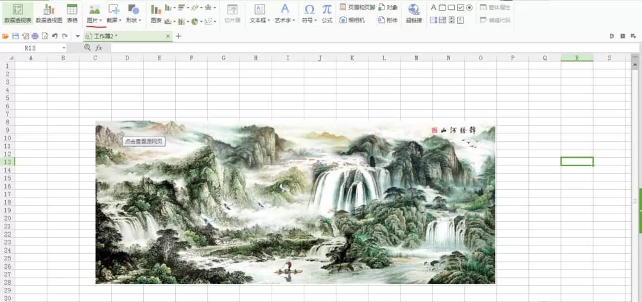Click the 形状 shapes icon

(x=134, y=10)
